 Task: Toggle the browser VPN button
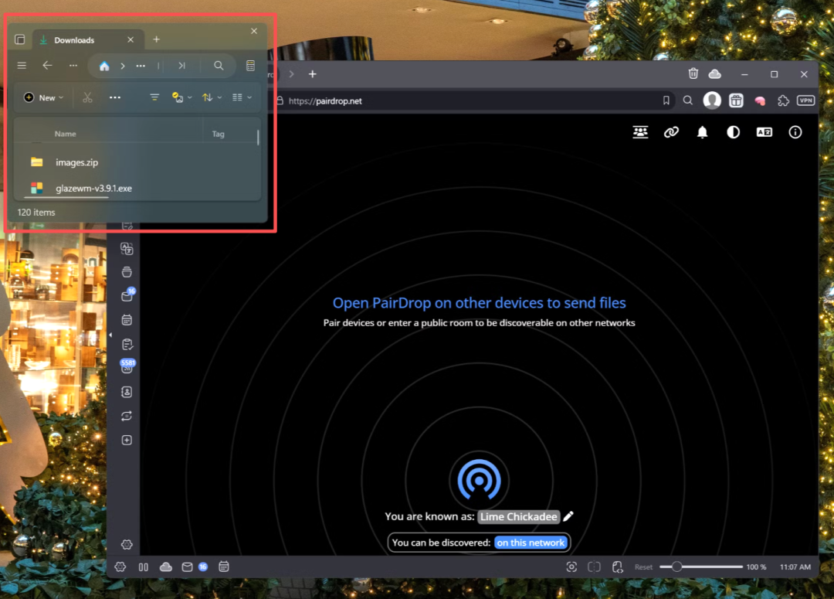805,100
